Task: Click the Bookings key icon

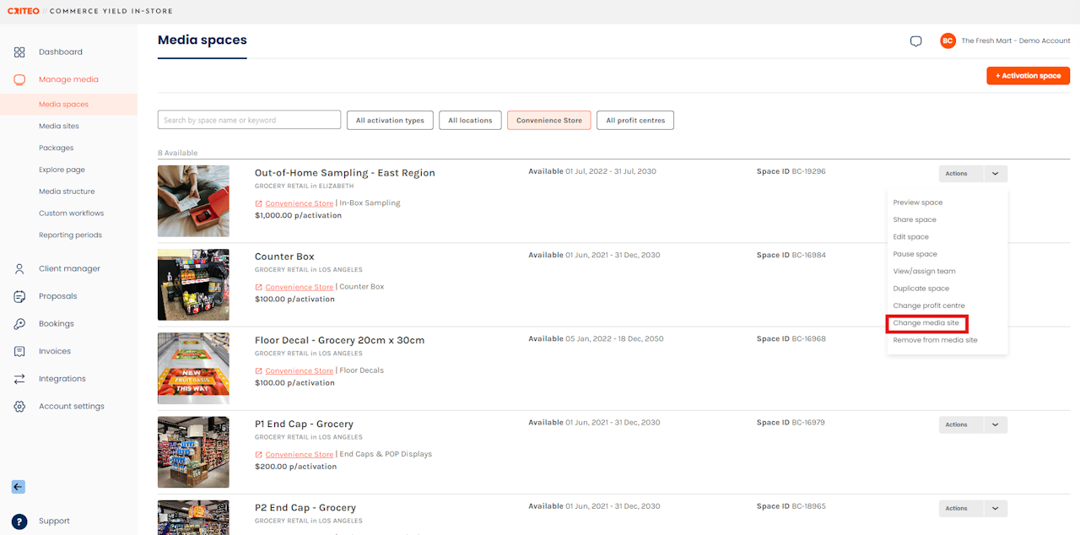Action: (19, 324)
